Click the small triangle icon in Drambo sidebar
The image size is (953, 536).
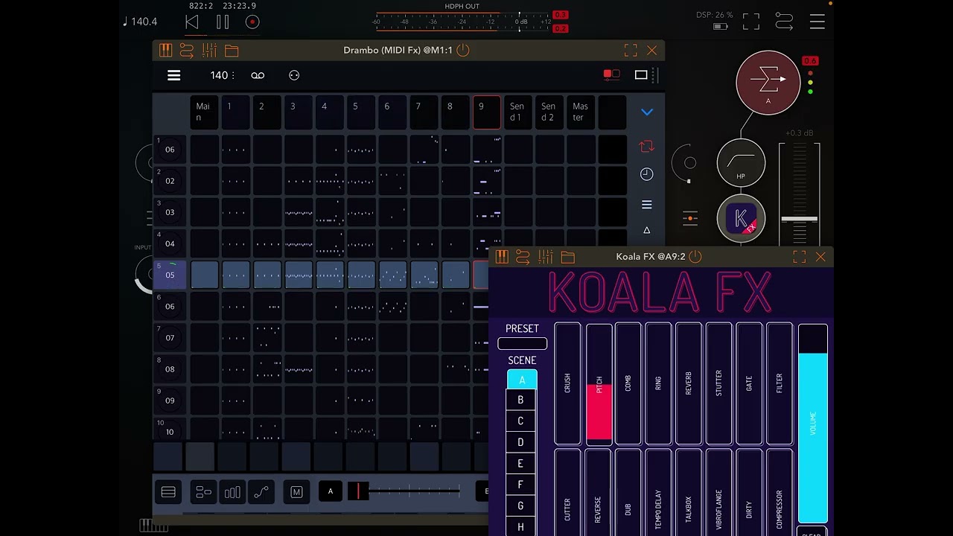(647, 230)
